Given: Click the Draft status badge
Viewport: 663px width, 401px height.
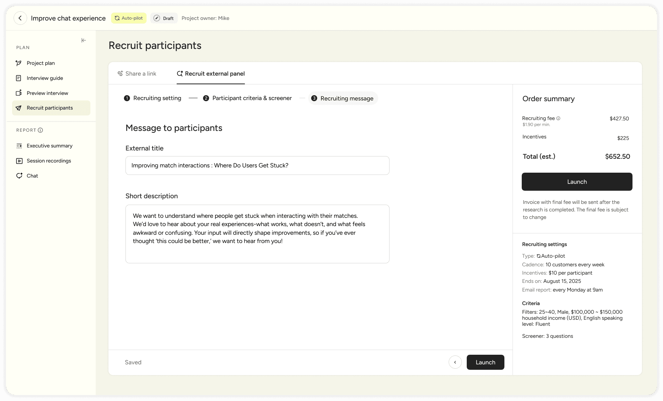Looking at the screenshot, I should point(164,18).
